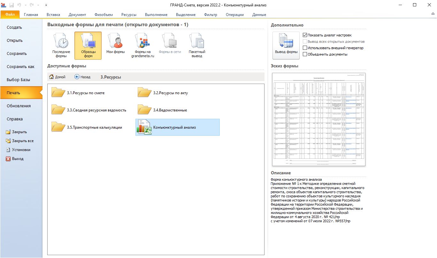Click the form preview thumbnail
Screen dimensions: 437x258
(319, 119)
